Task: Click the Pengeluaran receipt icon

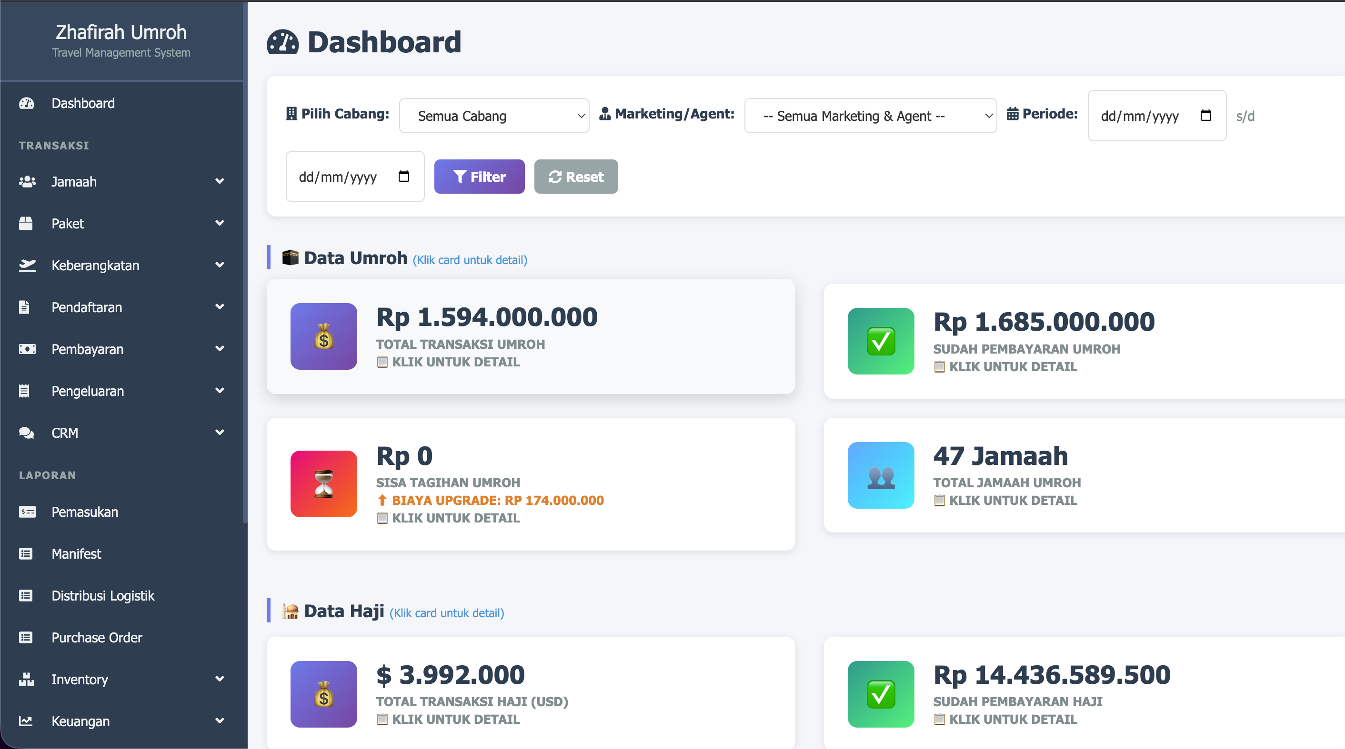Action: (24, 391)
